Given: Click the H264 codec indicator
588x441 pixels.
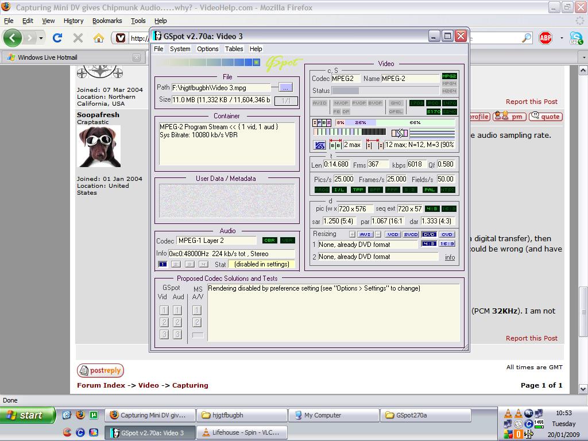Looking at the screenshot, I should click(x=449, y=91).
